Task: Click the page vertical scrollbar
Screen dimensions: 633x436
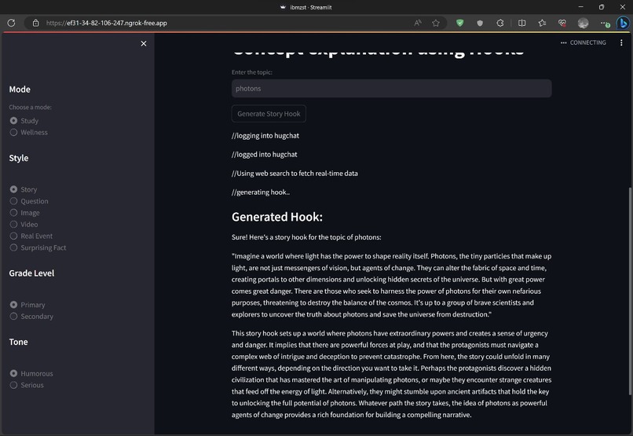Action: [x=630, y=291]
